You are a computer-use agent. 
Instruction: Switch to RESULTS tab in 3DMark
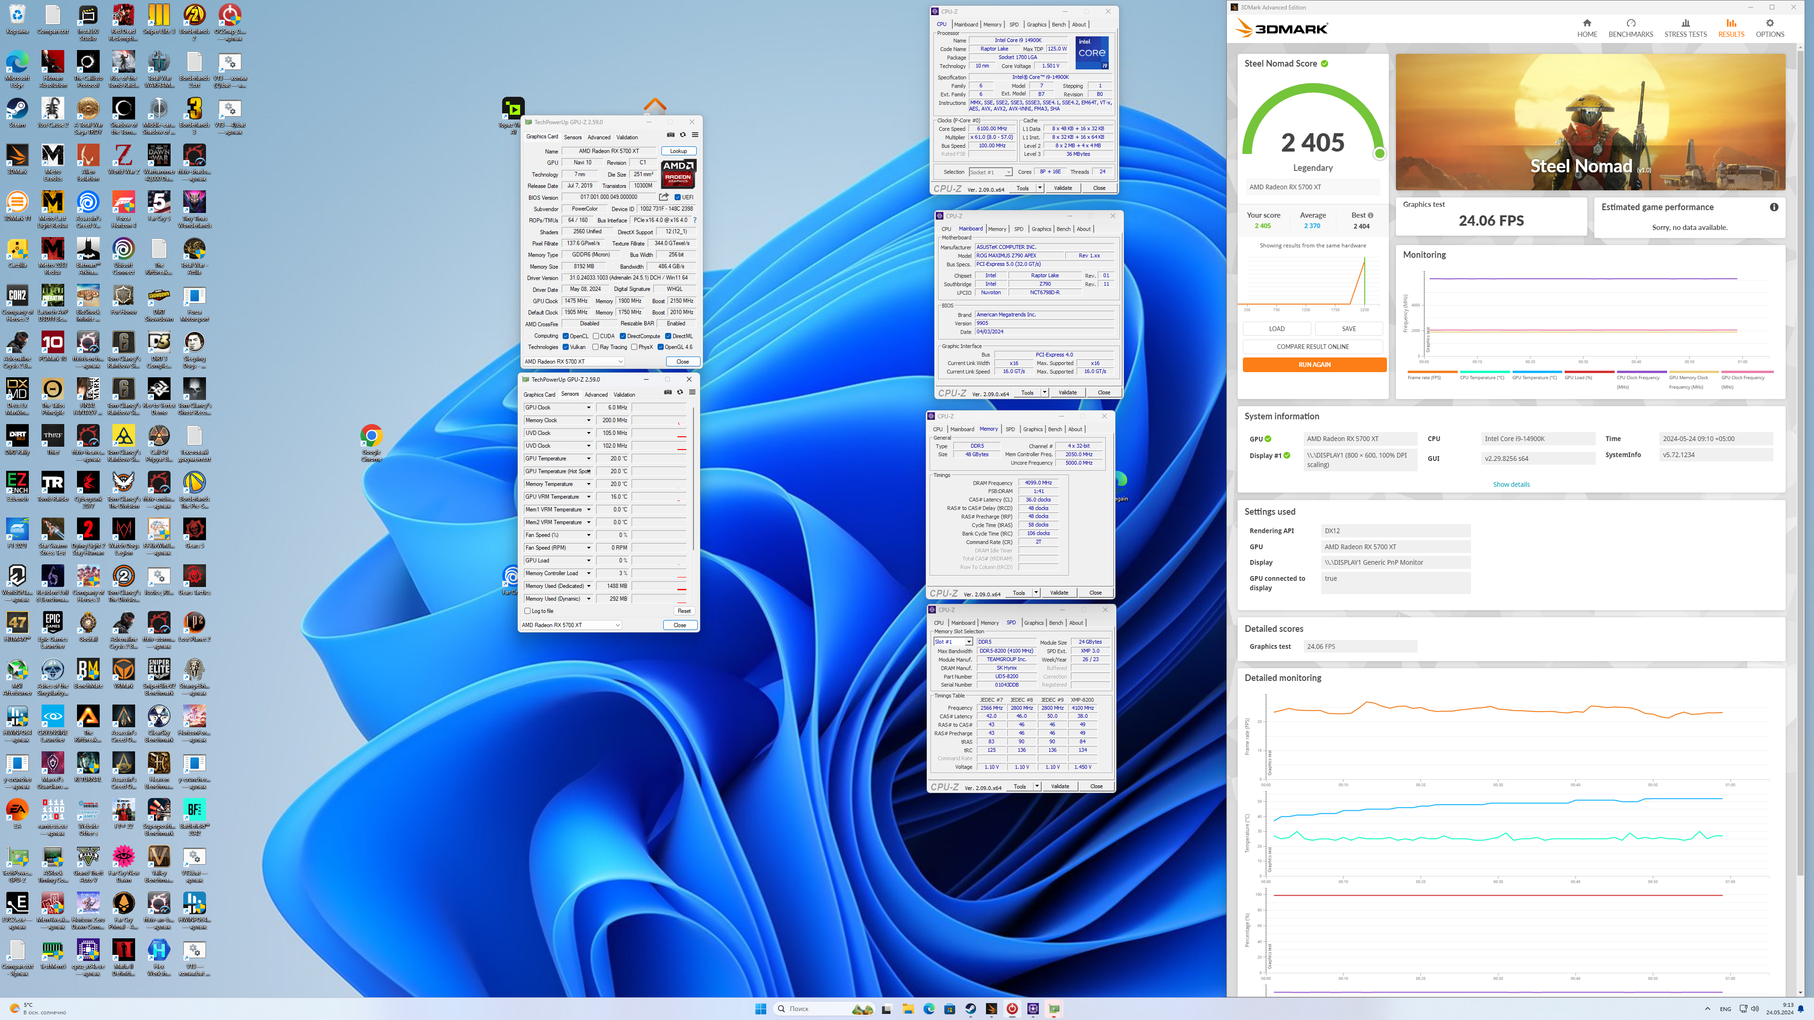(x=1731, y=28)
